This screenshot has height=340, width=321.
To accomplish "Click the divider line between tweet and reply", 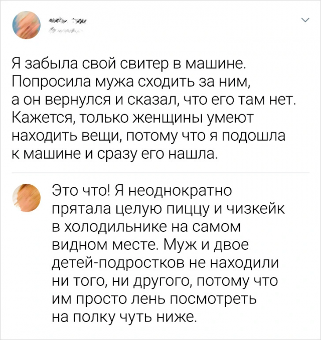I will click(160, 173).
